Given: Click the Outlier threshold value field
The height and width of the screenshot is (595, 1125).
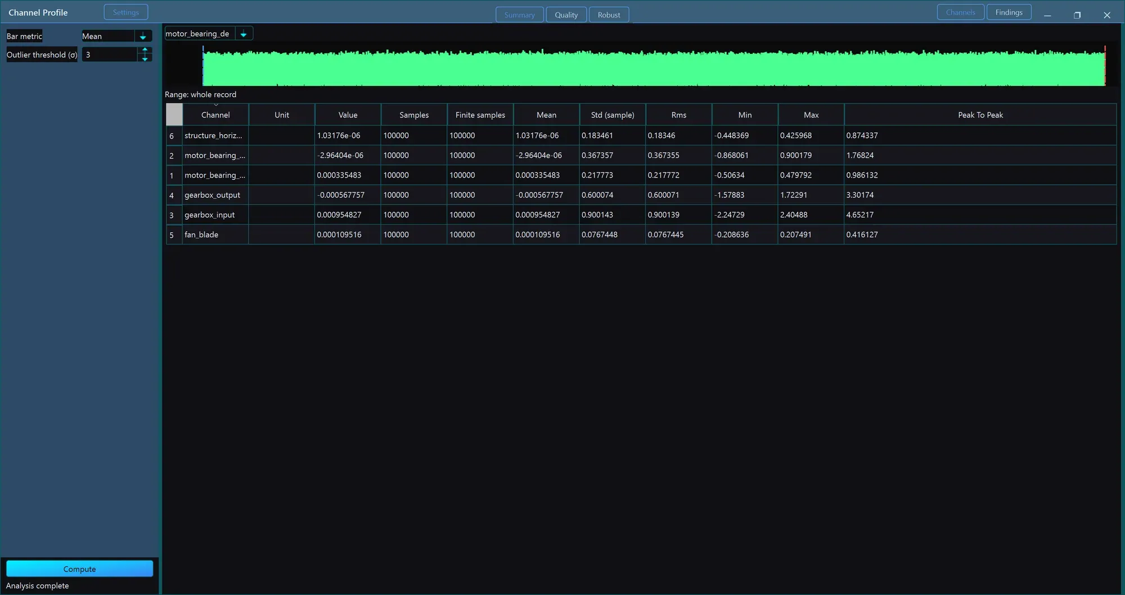Looking at the screenshot, I should (x=110, y=54).
